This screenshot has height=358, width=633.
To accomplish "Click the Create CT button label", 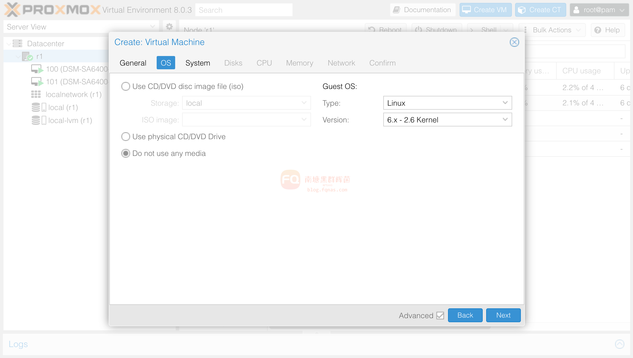I will (545, 10).
